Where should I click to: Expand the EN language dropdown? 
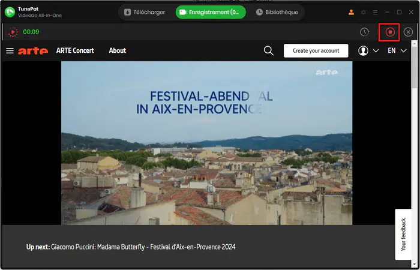[397, 50]
